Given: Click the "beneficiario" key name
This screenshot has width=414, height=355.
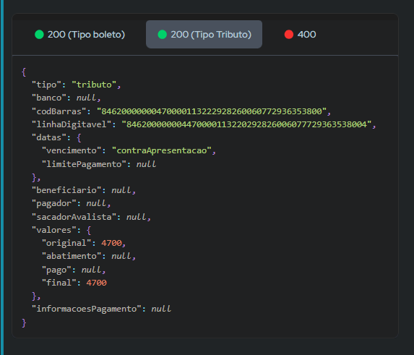Looking at the screenshot, I should [66, 190].
